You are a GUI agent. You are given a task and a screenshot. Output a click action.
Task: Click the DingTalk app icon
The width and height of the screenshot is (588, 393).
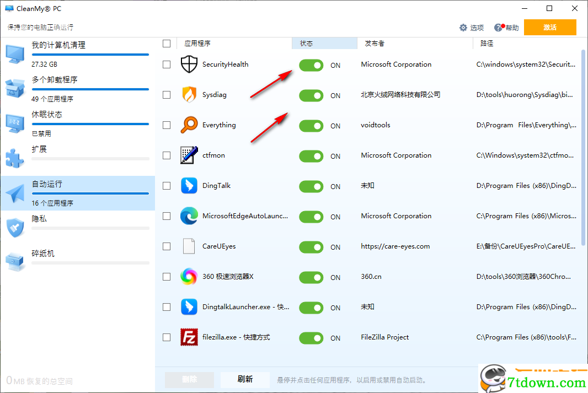(189, 186)
